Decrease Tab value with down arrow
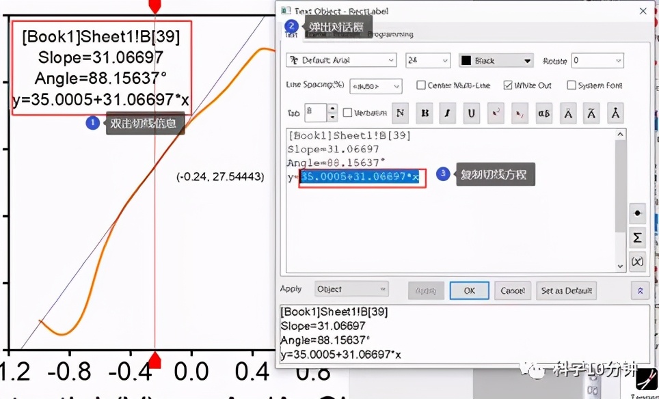The height and width of the screenshot is (399, 659). click(x=332, y=118)
